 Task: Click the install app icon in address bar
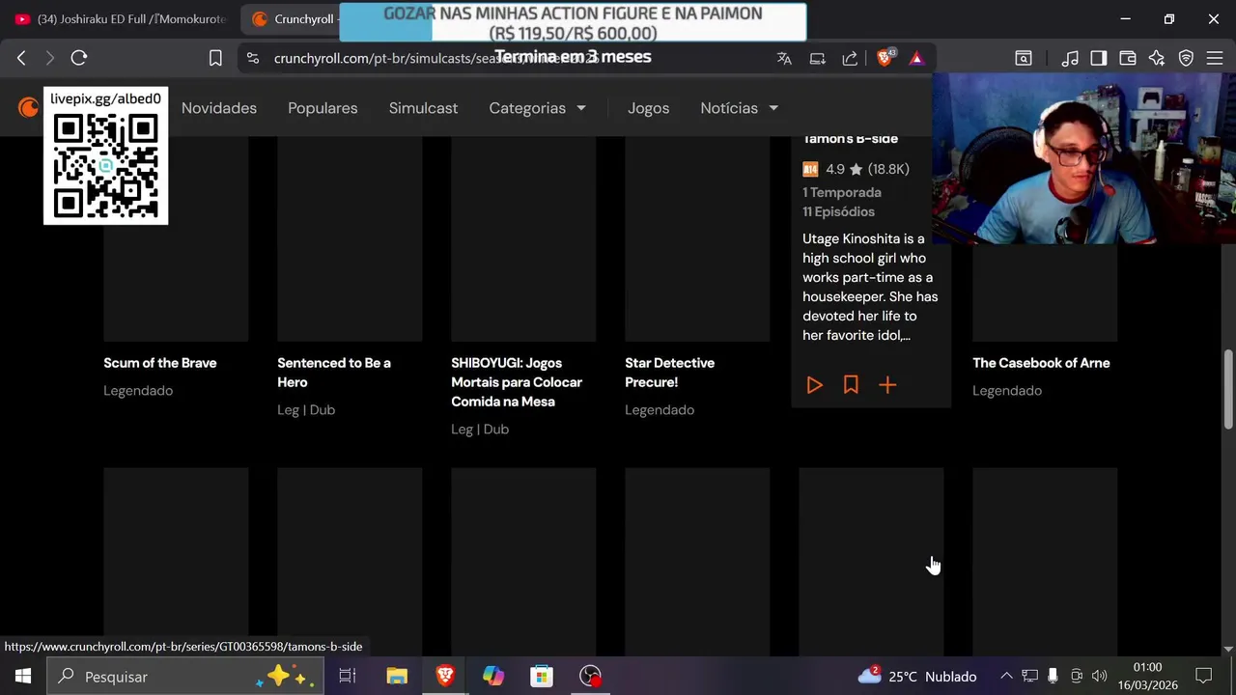click(818, 58)
